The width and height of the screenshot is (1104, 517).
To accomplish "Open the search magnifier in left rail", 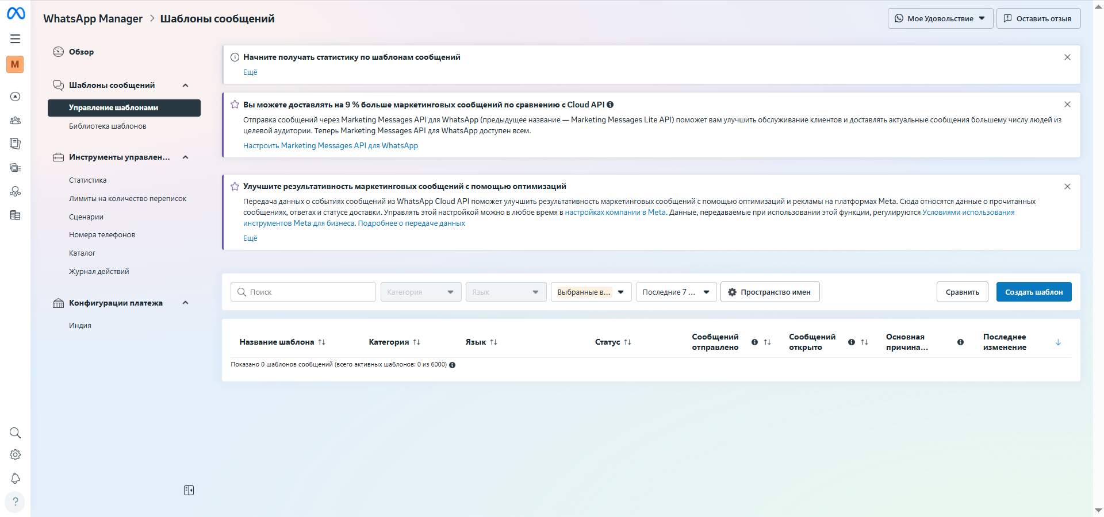I will point(16,433).
